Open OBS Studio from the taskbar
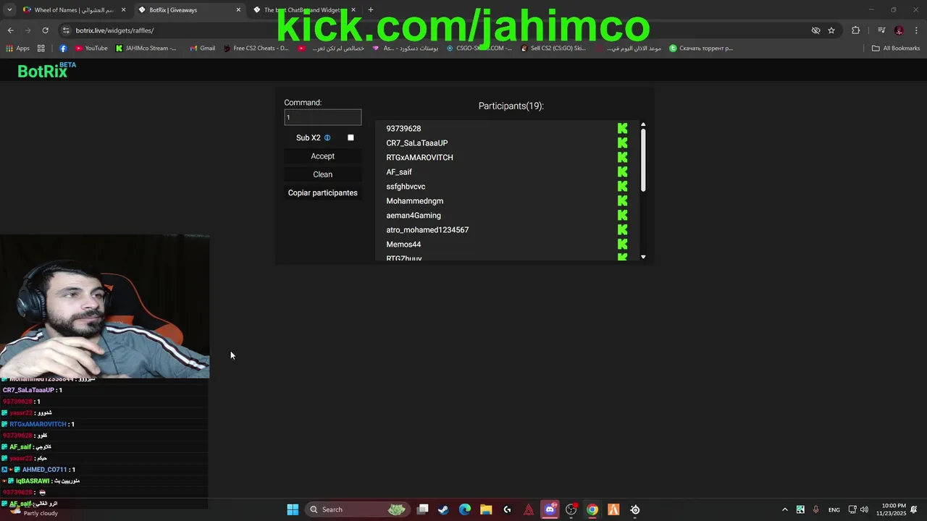 tap(571, 509)
